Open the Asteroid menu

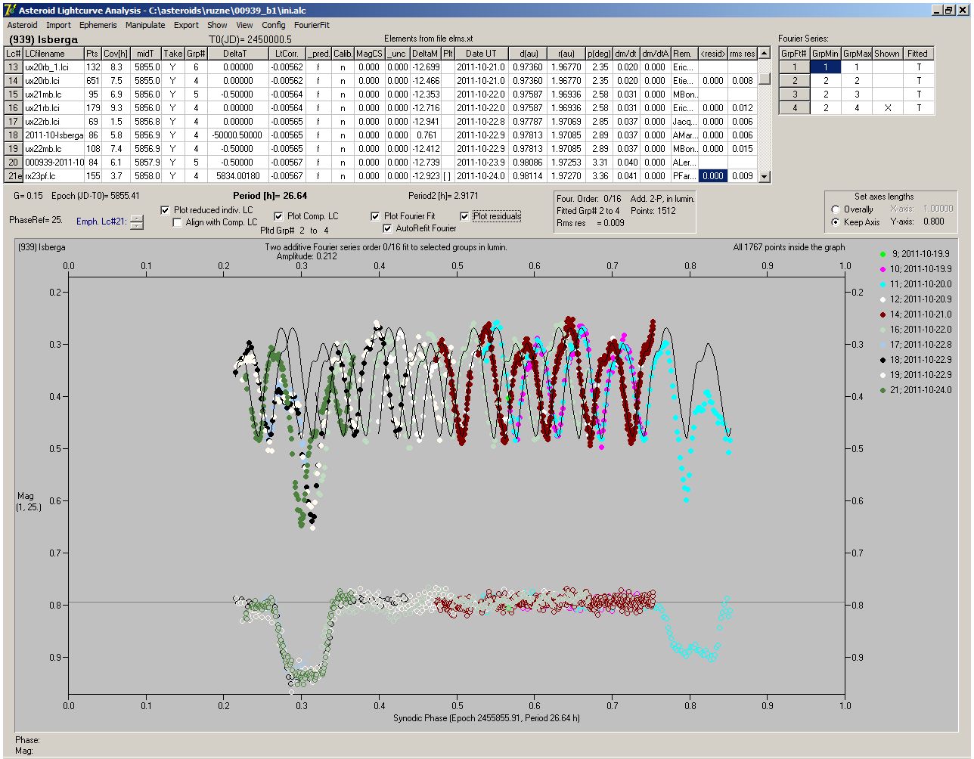(x=22, y=25)
